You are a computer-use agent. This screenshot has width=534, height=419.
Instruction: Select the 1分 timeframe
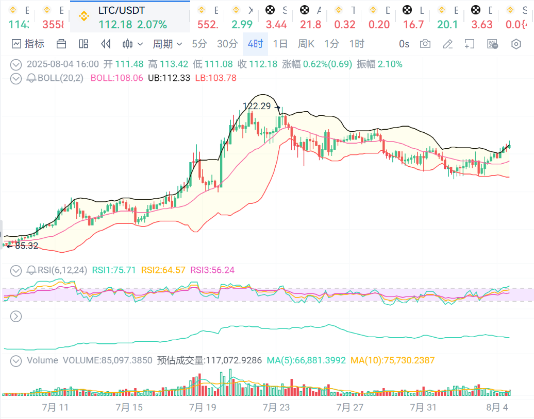[332, 44]
